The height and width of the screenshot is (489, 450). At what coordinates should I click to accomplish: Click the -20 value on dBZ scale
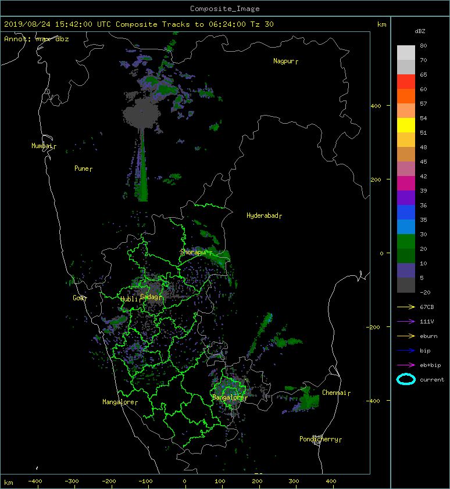(x=425, y=292)
